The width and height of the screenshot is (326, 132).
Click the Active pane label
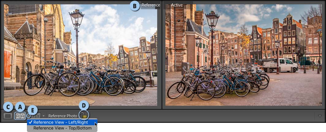177,5
